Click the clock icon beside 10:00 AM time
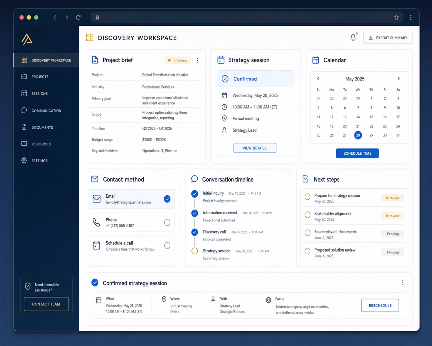The image size is (432, 346). point(224,107)
